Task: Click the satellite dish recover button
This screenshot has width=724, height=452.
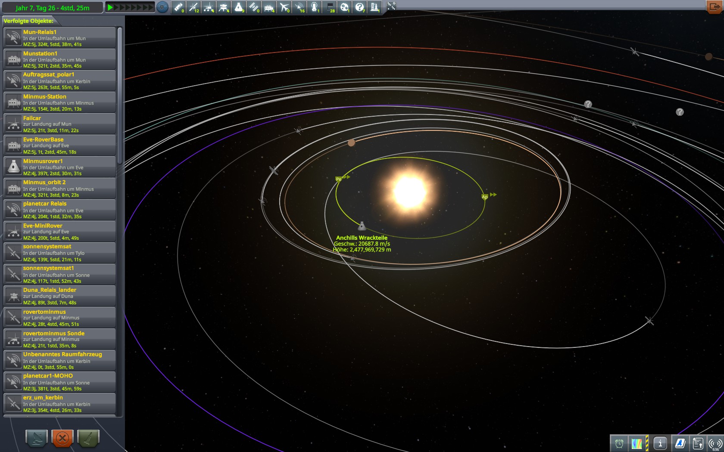Action: [x=37, y=438]
